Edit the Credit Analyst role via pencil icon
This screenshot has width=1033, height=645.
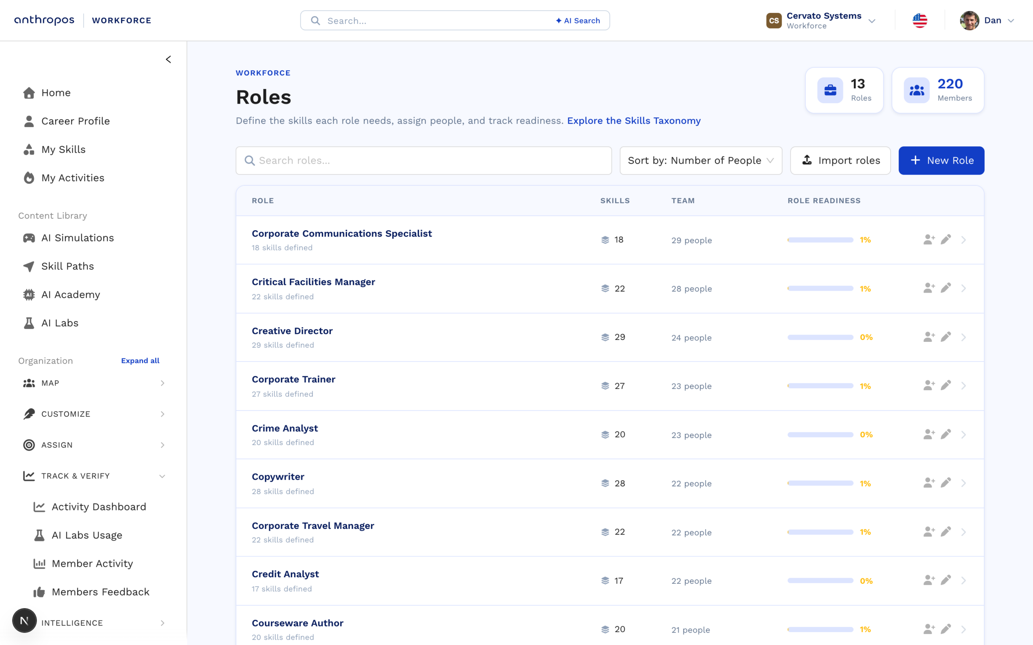pos(946,580)
